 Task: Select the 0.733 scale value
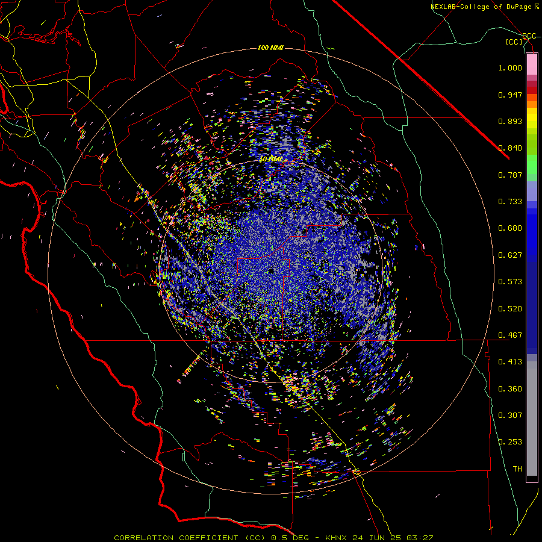tap(510, 202)
